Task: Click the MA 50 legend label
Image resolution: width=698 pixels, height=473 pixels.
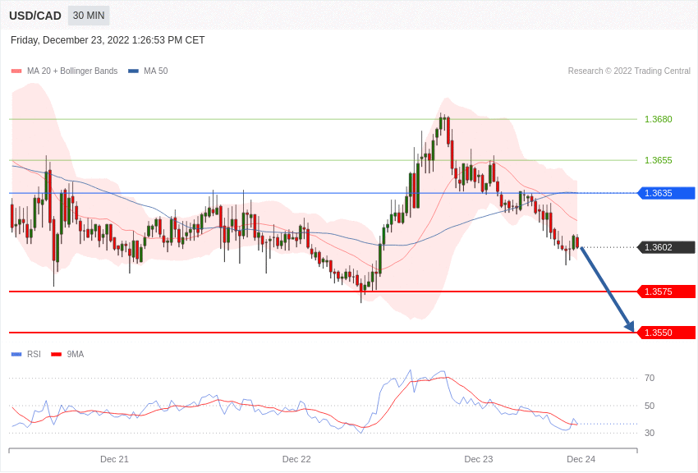Action: point(156,71)
